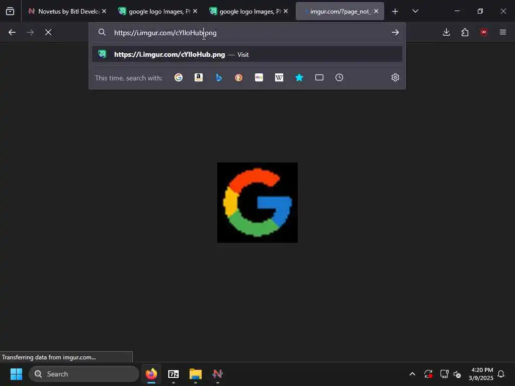This screenshot has height=386, width=515.
Task: Click the Go arrow in address bar
Action: [x=395, y=32]
